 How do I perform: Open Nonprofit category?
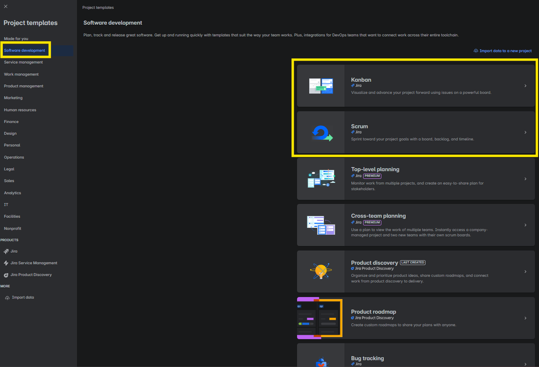(13, 228)
